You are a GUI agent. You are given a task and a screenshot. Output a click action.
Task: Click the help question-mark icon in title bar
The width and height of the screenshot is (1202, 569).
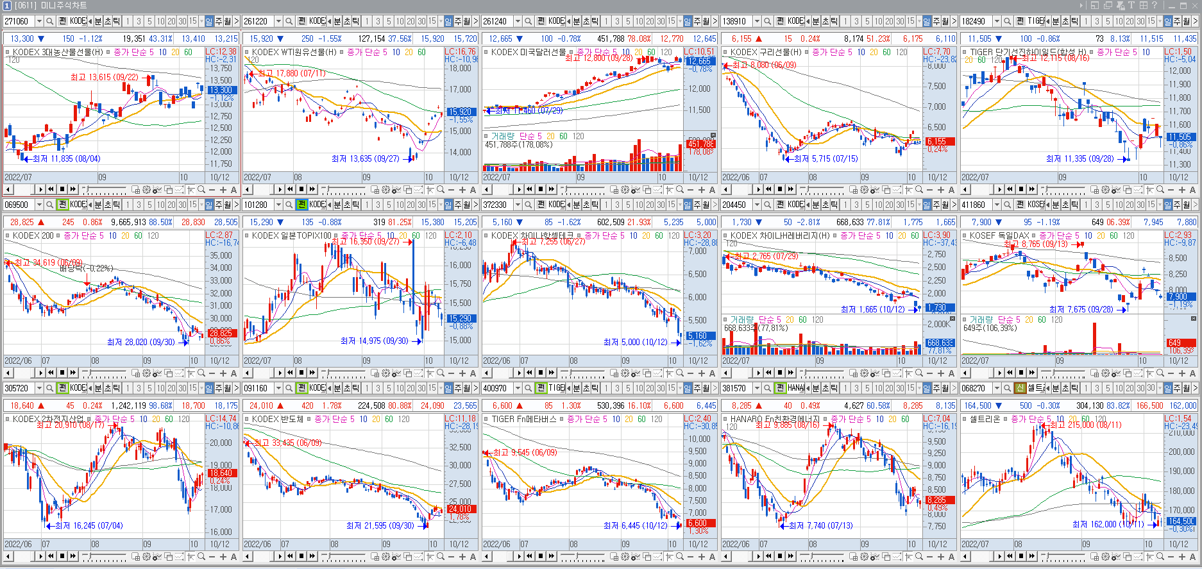(1154, 5)
